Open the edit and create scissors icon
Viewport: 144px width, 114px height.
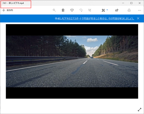click(x=103, y=10)
